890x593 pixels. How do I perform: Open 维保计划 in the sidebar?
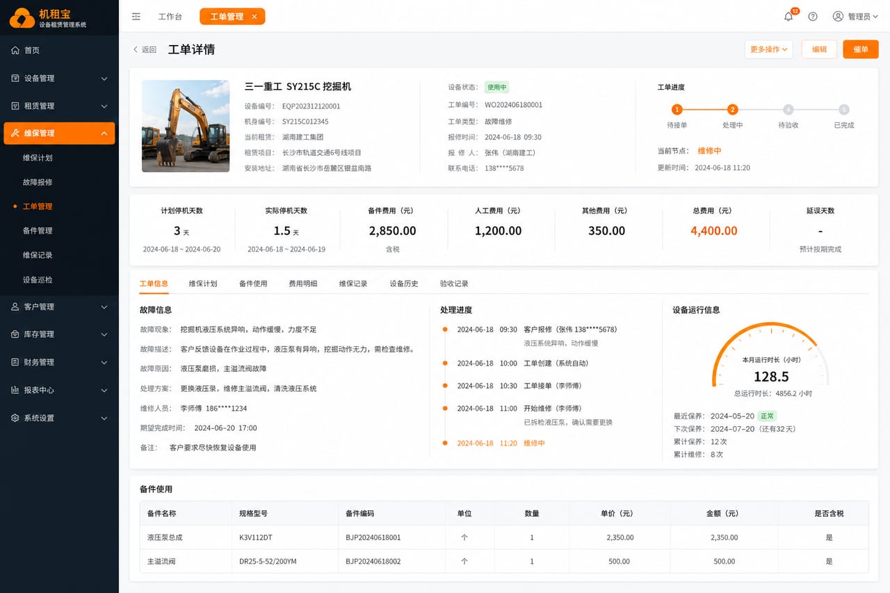[x=38, y=158]
